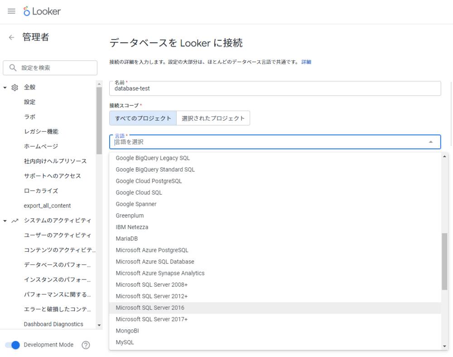Click the Looker logo

(42, 11)
